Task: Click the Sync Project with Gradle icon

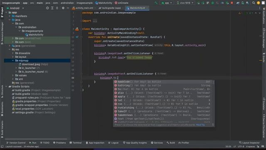Action: [238, 3]
